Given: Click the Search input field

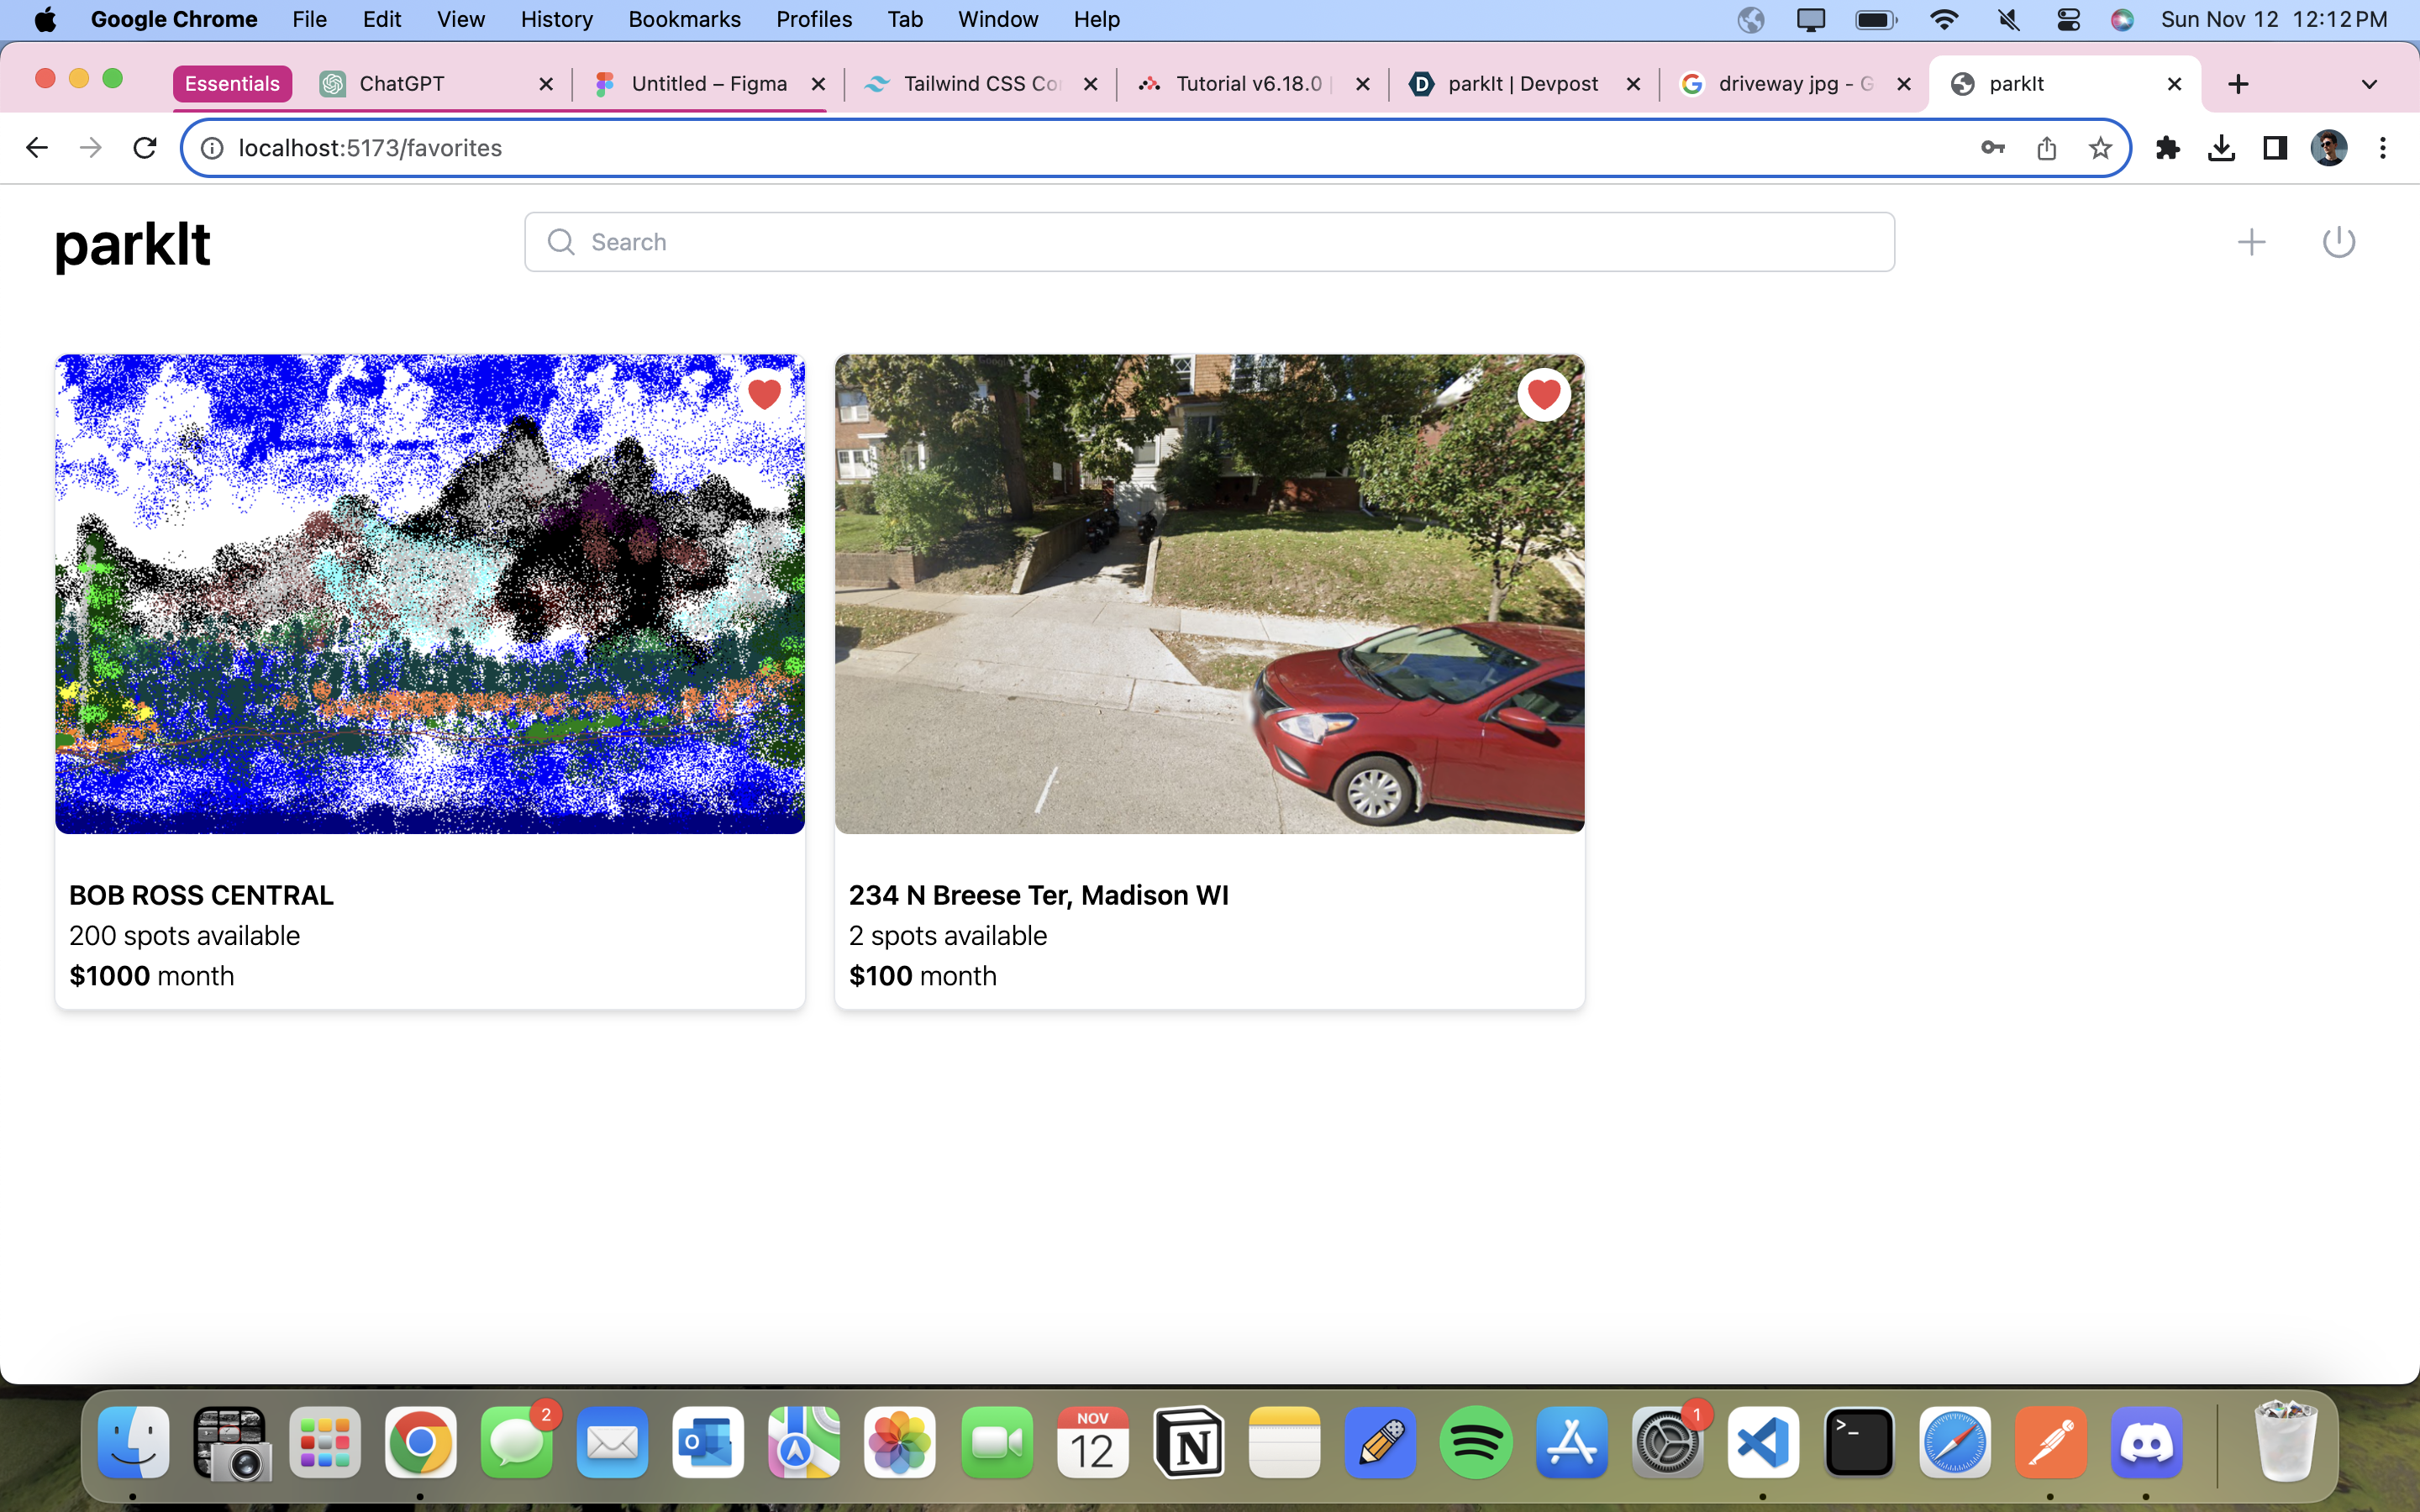Looking at the screenshot, I should point(1208,242).
